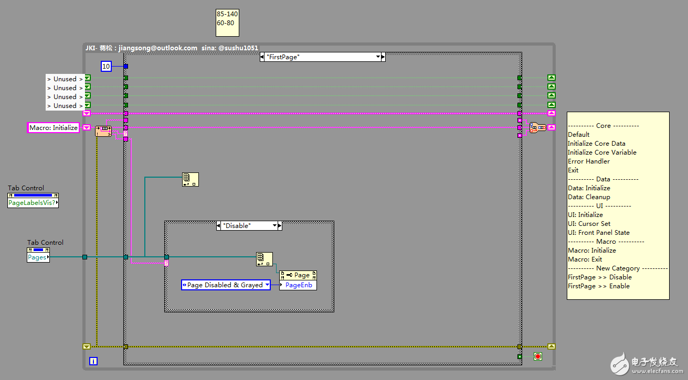Click the blue numeric tunnel wired from constant 10
This screenshot has width=688, height=380.
point(126,67)
